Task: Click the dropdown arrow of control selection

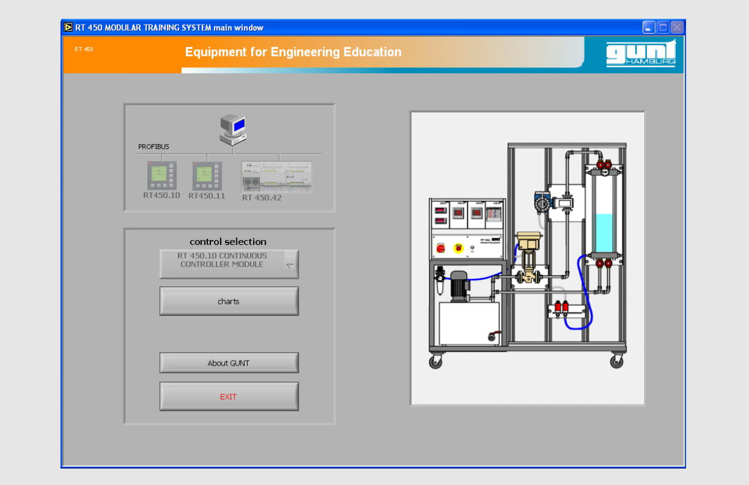Action: point(290,266)
